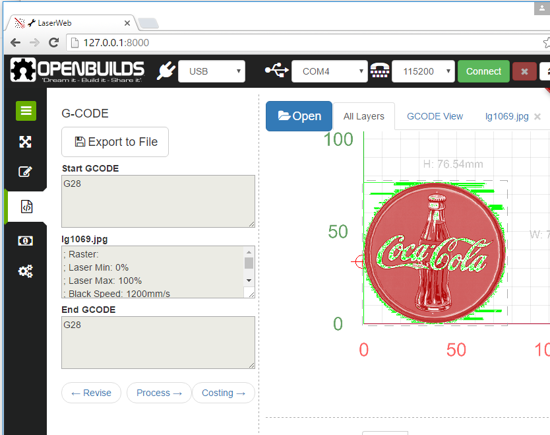Select the All Layers tab

pyautogui.click(x=363, y=116)
